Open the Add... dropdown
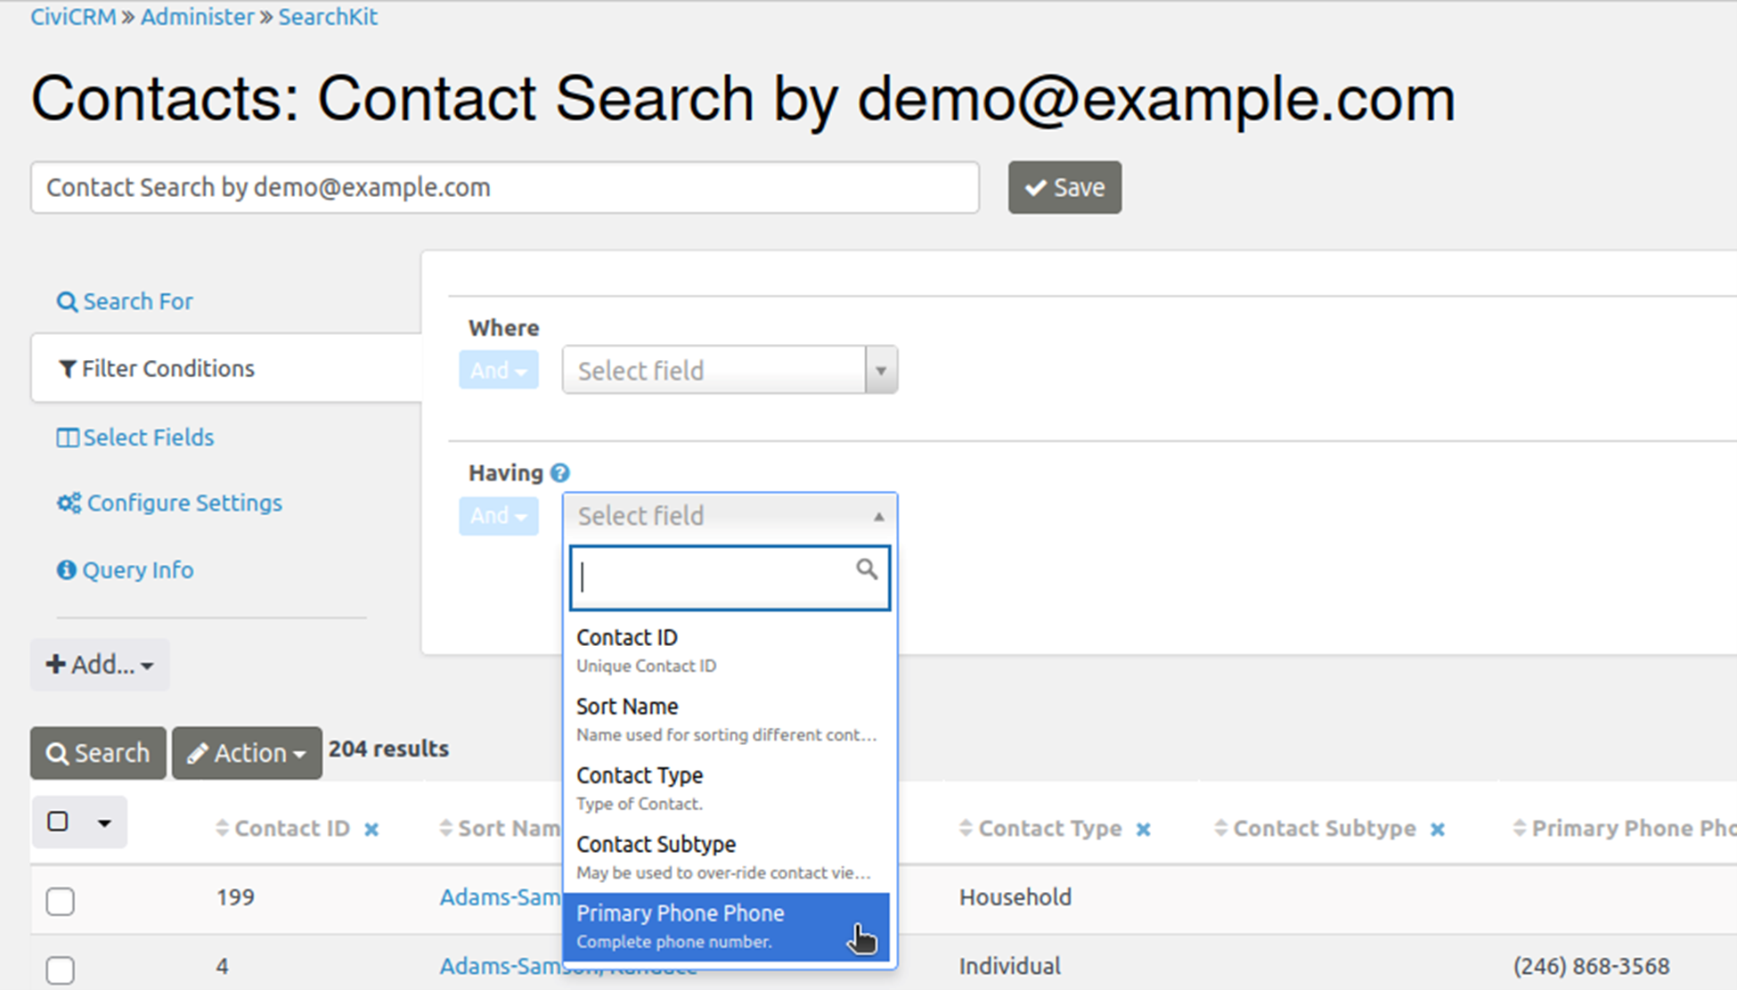The height and width of the screenshot is (990, 1737). (100, 665)
